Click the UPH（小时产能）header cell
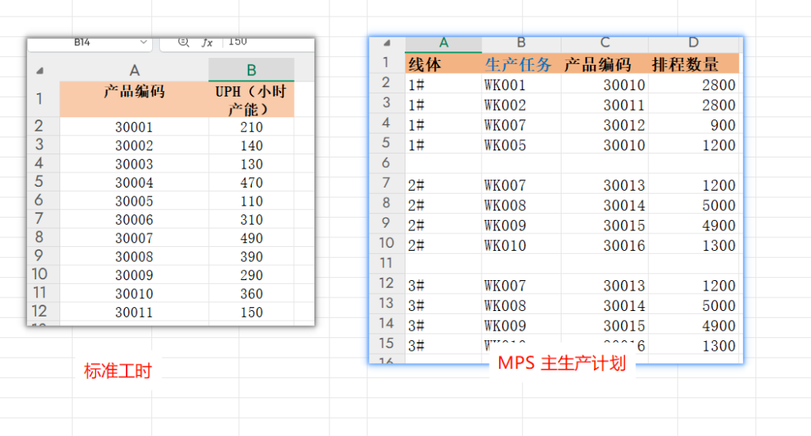 click(251, 99)
